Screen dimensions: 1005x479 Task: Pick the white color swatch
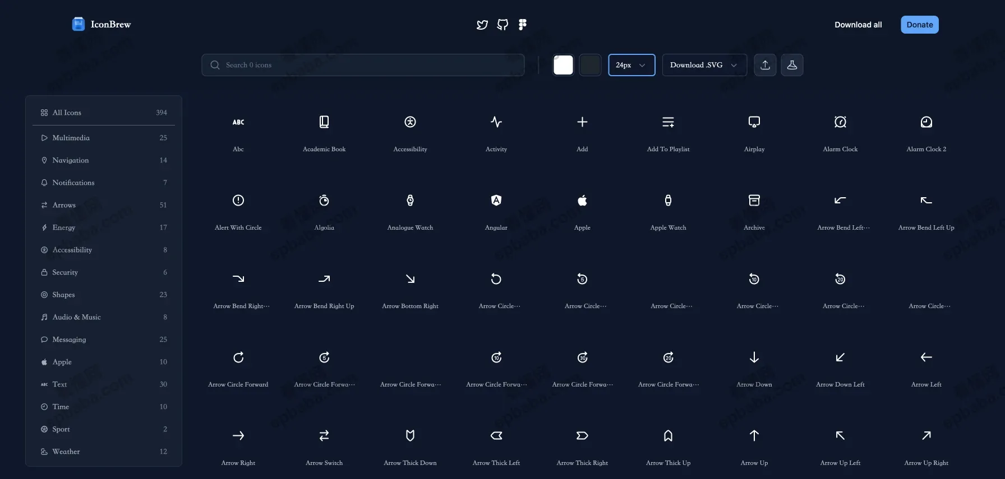[563, 65]
